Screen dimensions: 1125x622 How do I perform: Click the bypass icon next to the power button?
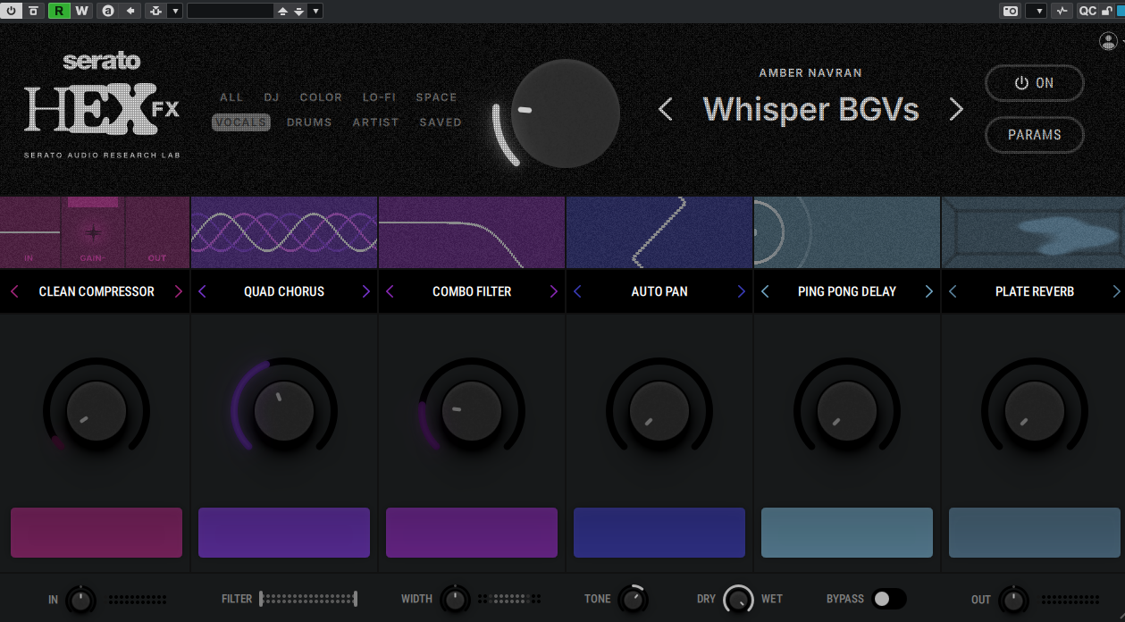(x=33, y=11)
